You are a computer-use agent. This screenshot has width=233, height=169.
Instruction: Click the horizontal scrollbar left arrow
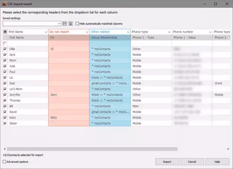coord(5,149)
